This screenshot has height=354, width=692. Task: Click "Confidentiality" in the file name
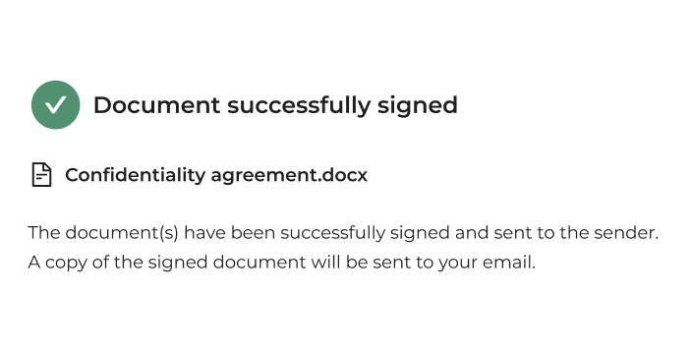tap(135, 175)
